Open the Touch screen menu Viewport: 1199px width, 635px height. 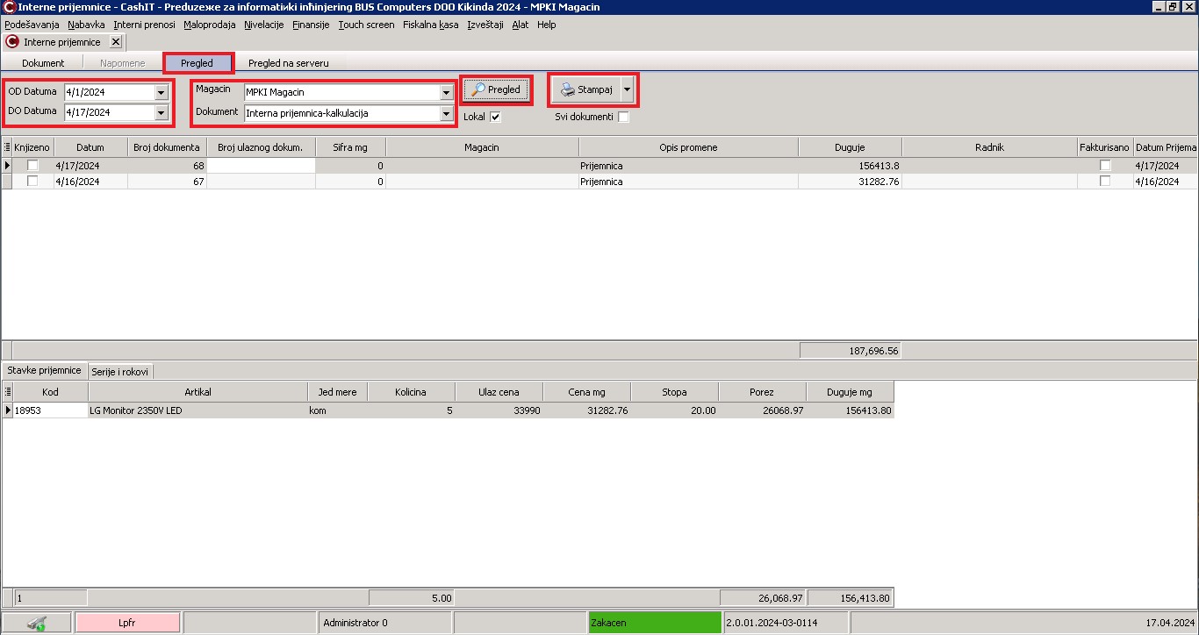point(366,25)
